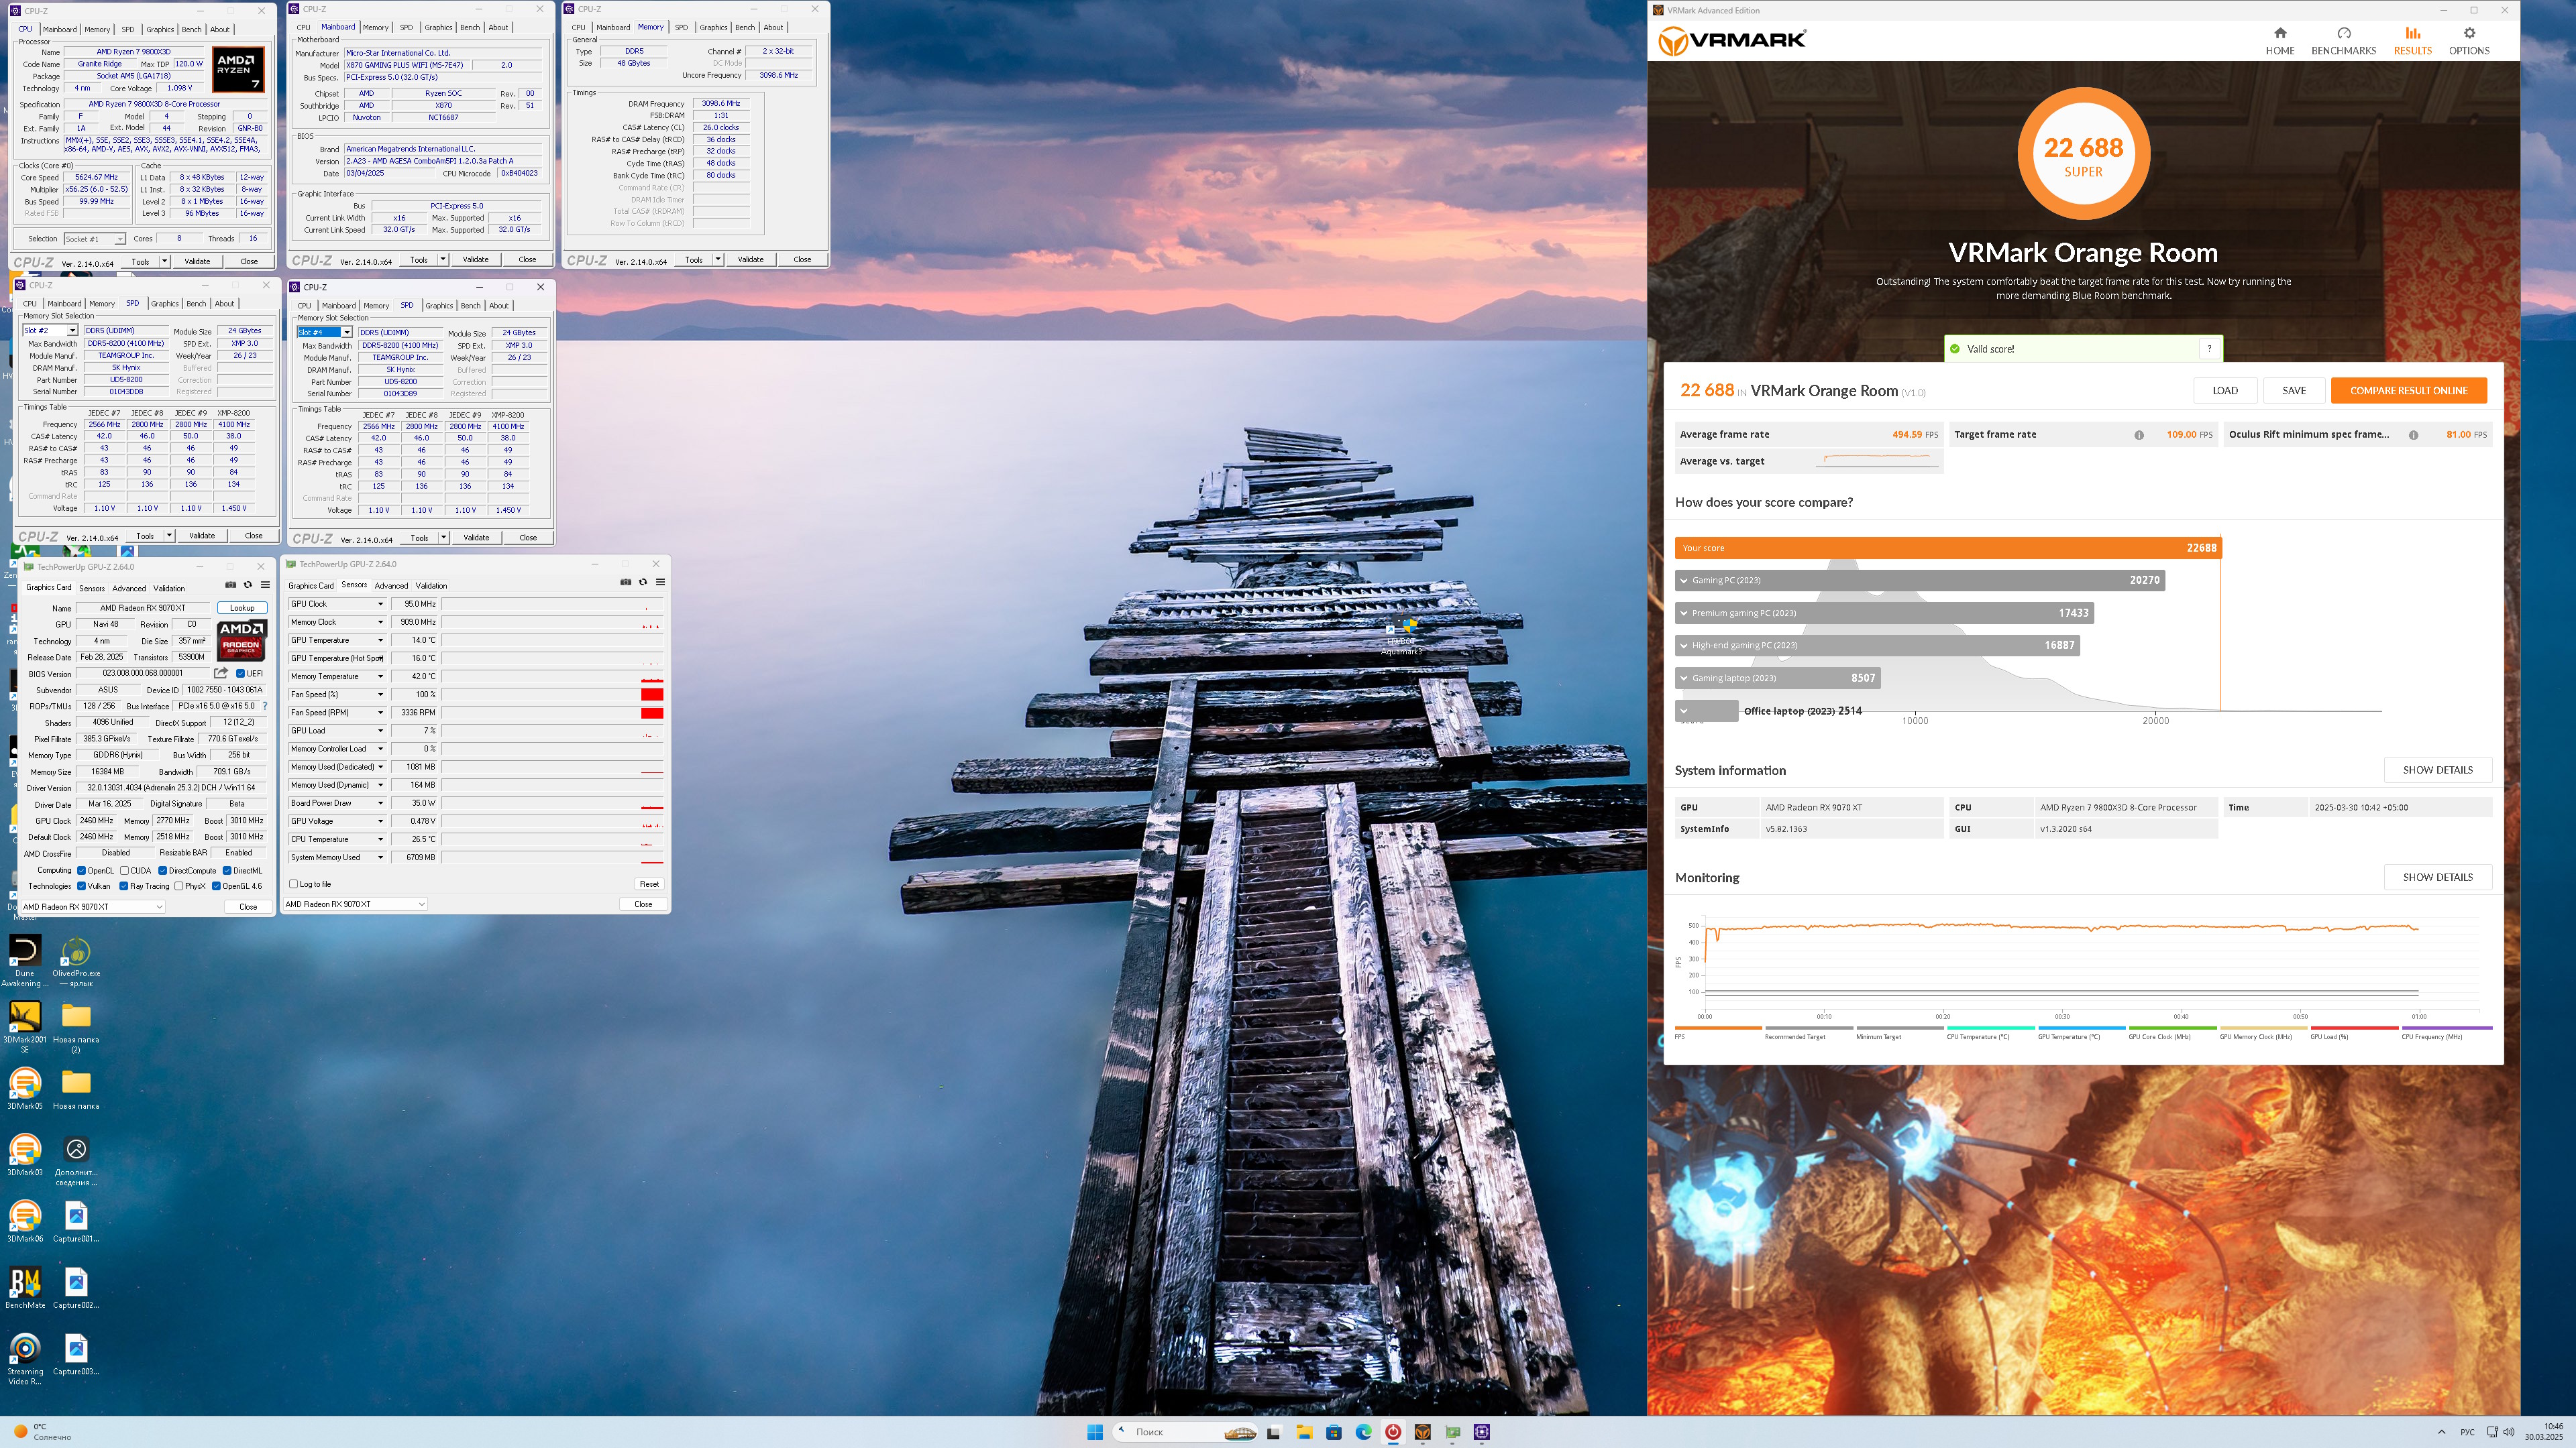The width and height of the screenshot is (2576, 1448).
Task: Open BenchMate desktop shortcut
Action: click(x=25, y=1287)
